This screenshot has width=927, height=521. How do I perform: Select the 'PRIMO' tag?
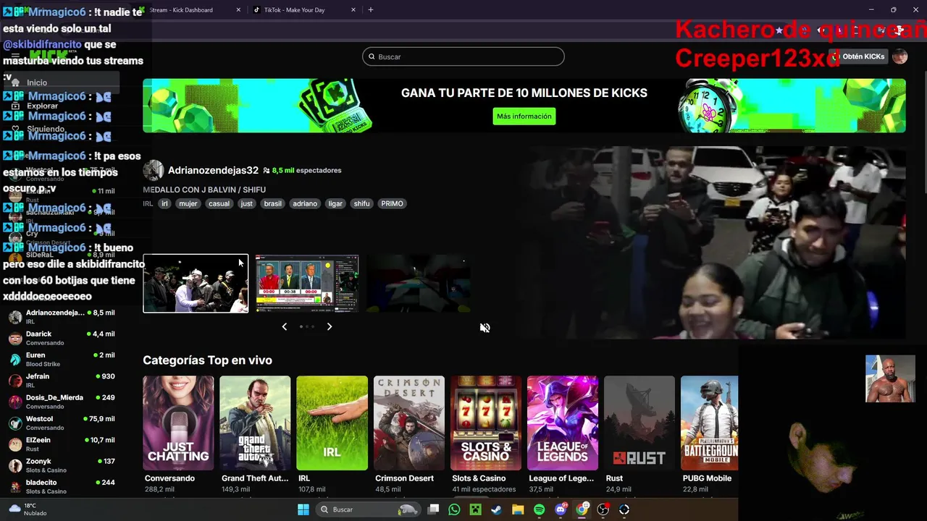pyautogui.click(x=392, y=204)
